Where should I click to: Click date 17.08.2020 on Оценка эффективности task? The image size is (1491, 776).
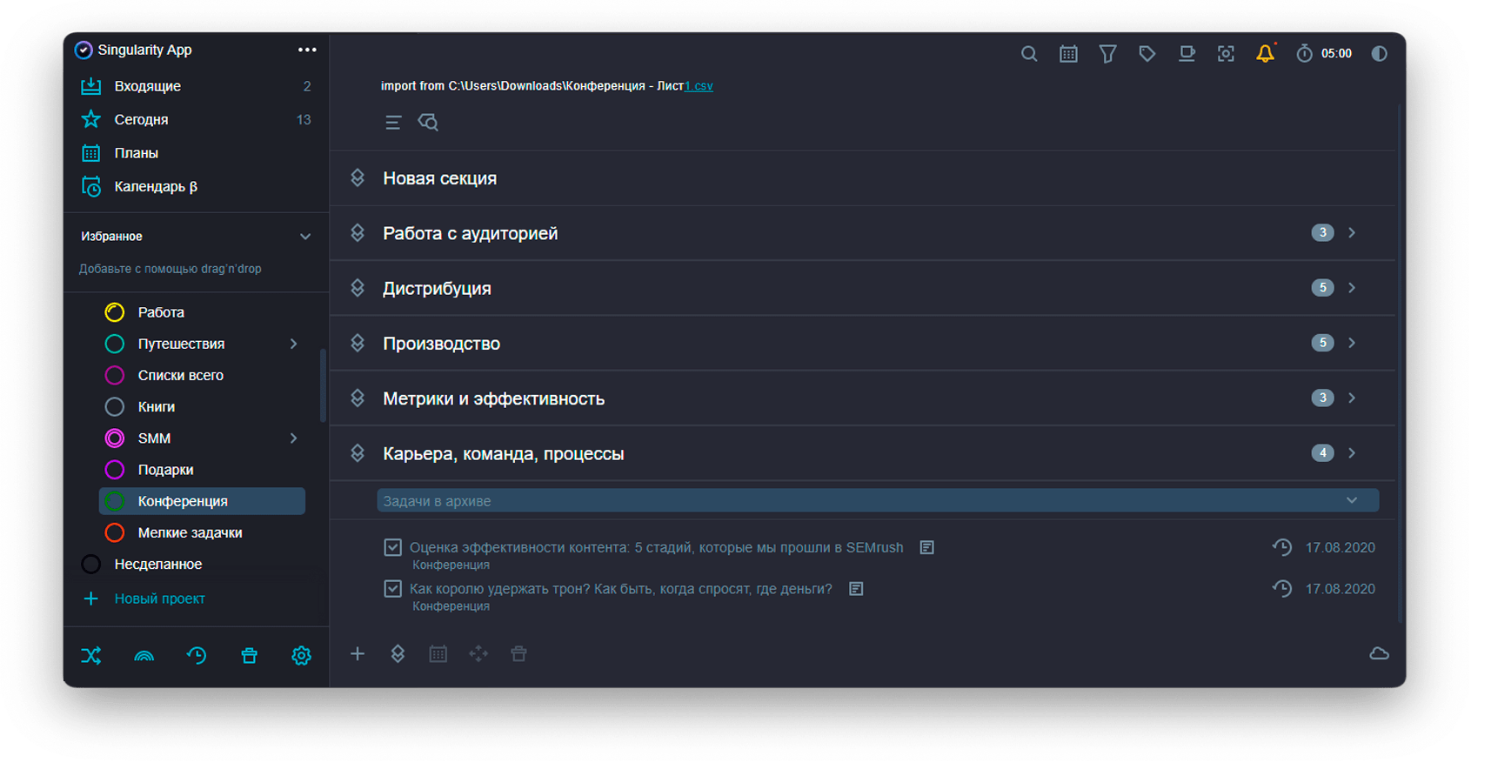(1340, 548)
